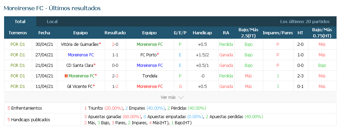Select the Total tab
Viewport: 342px width, 130px height.
[x=20, y=22]
